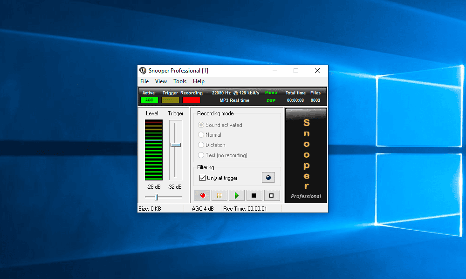Open the Tools menu

click(x=180, y=81)
